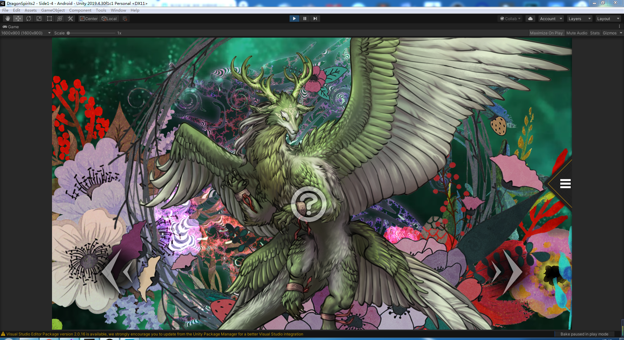Go to next page with right arrows
This screenshot has width=624, height=340.
click(506, 272)
